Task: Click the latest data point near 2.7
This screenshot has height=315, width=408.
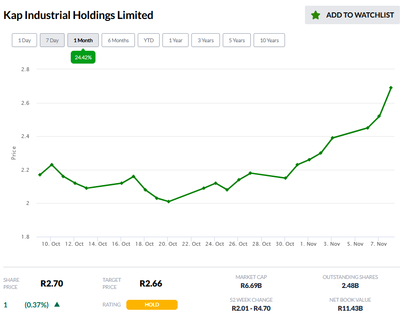Action: [x=390, y=88]
